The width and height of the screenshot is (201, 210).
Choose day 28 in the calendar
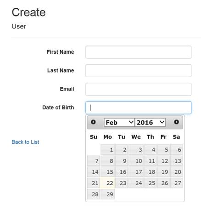94,194
